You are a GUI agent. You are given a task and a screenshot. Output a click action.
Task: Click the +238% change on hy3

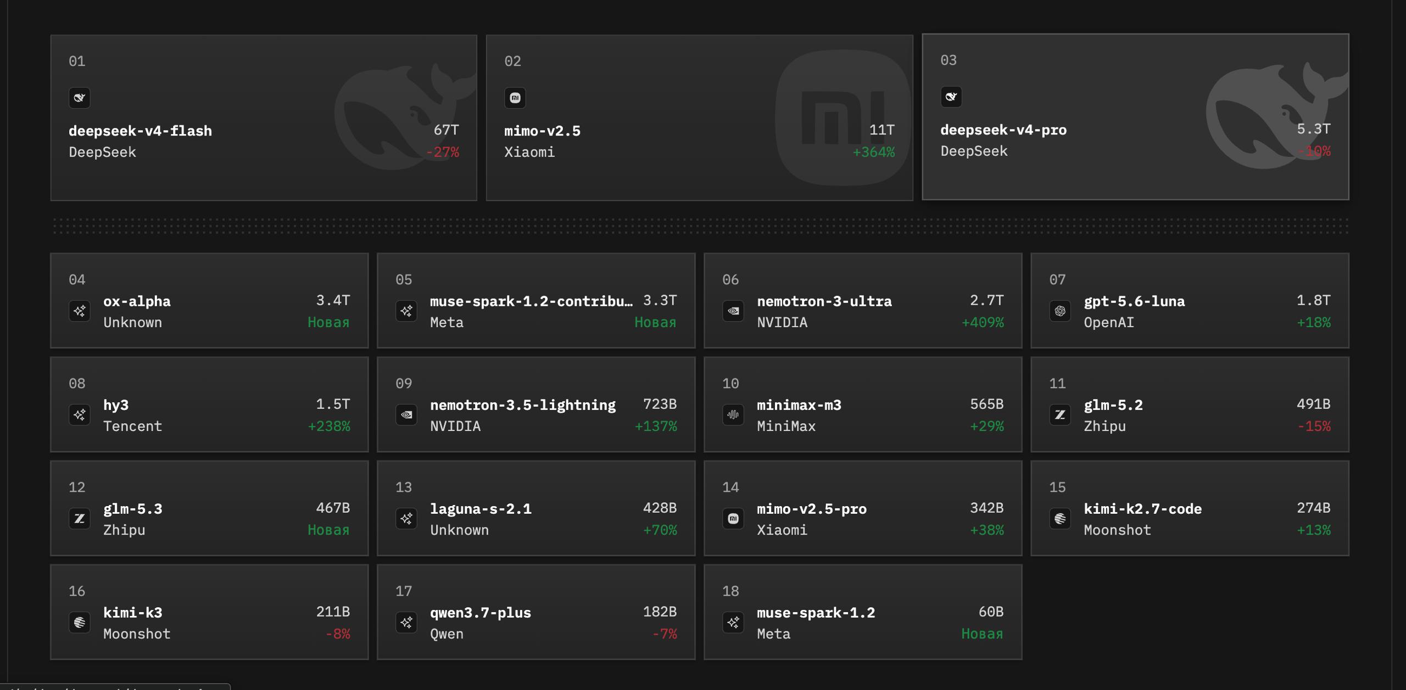pos(329,426)
